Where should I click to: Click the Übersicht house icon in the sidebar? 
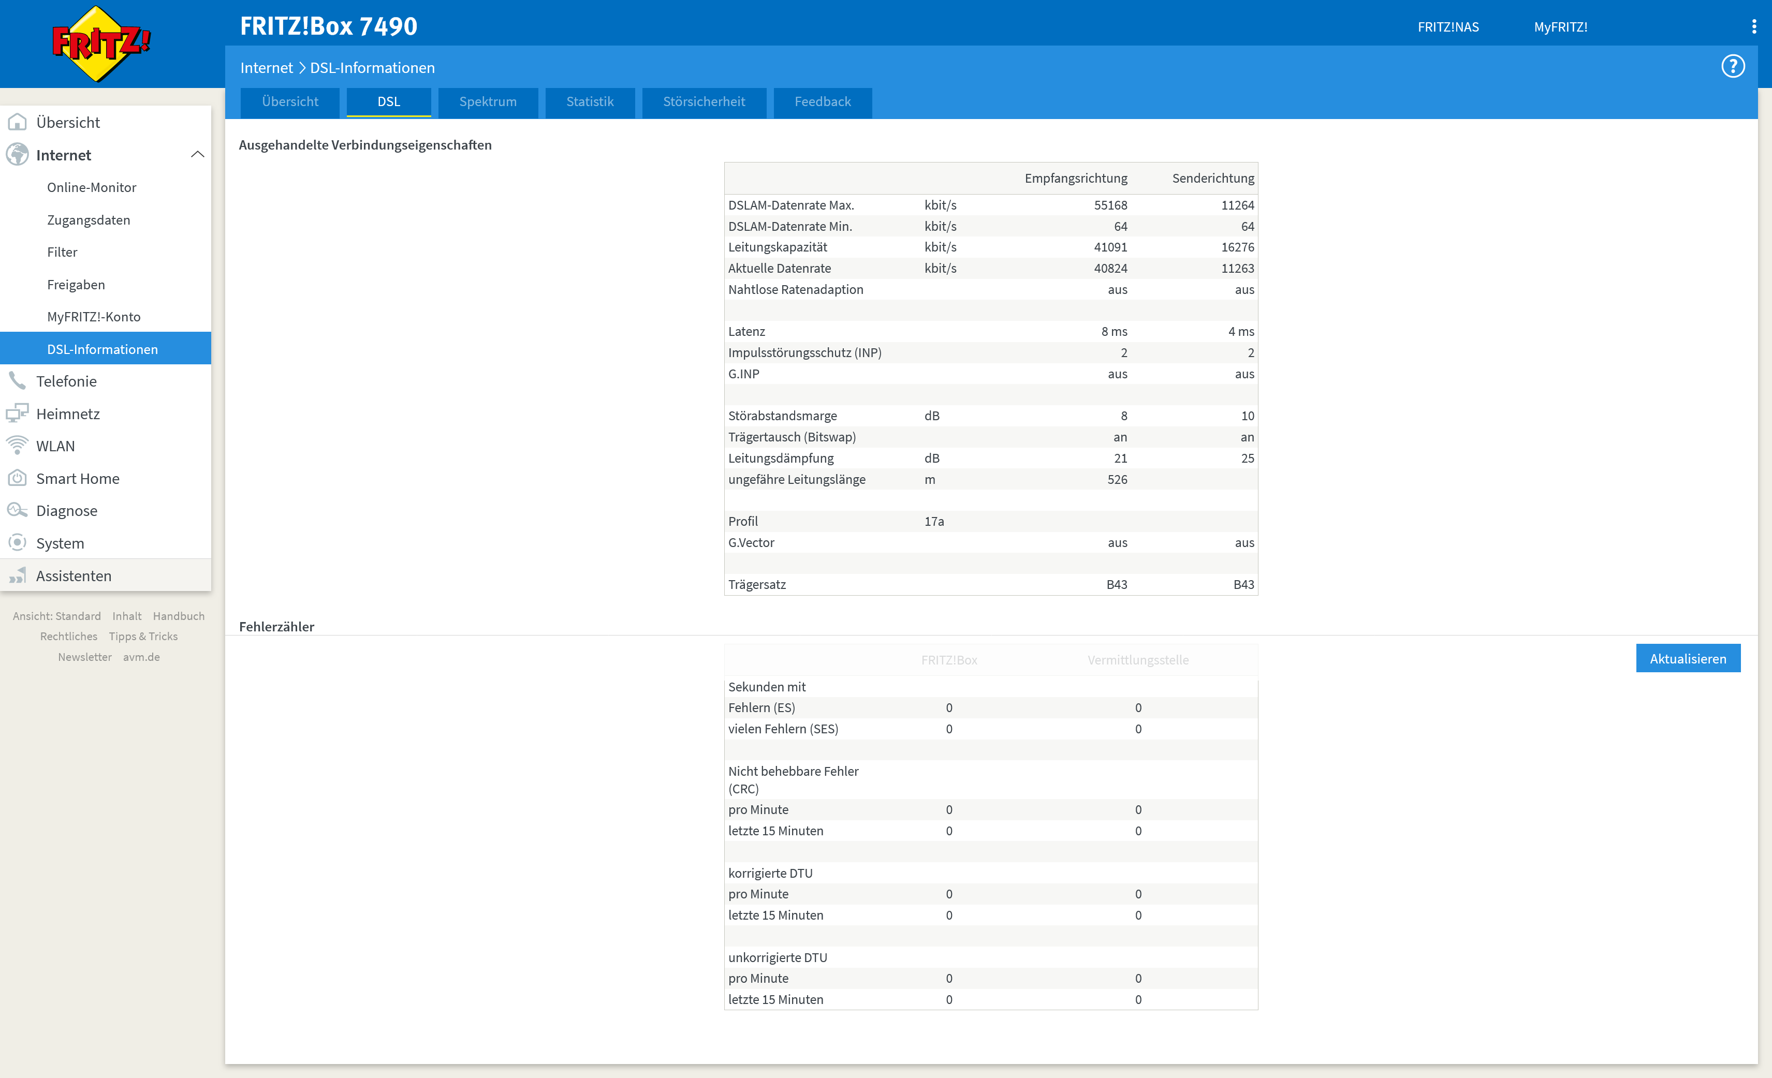point(17,122)
